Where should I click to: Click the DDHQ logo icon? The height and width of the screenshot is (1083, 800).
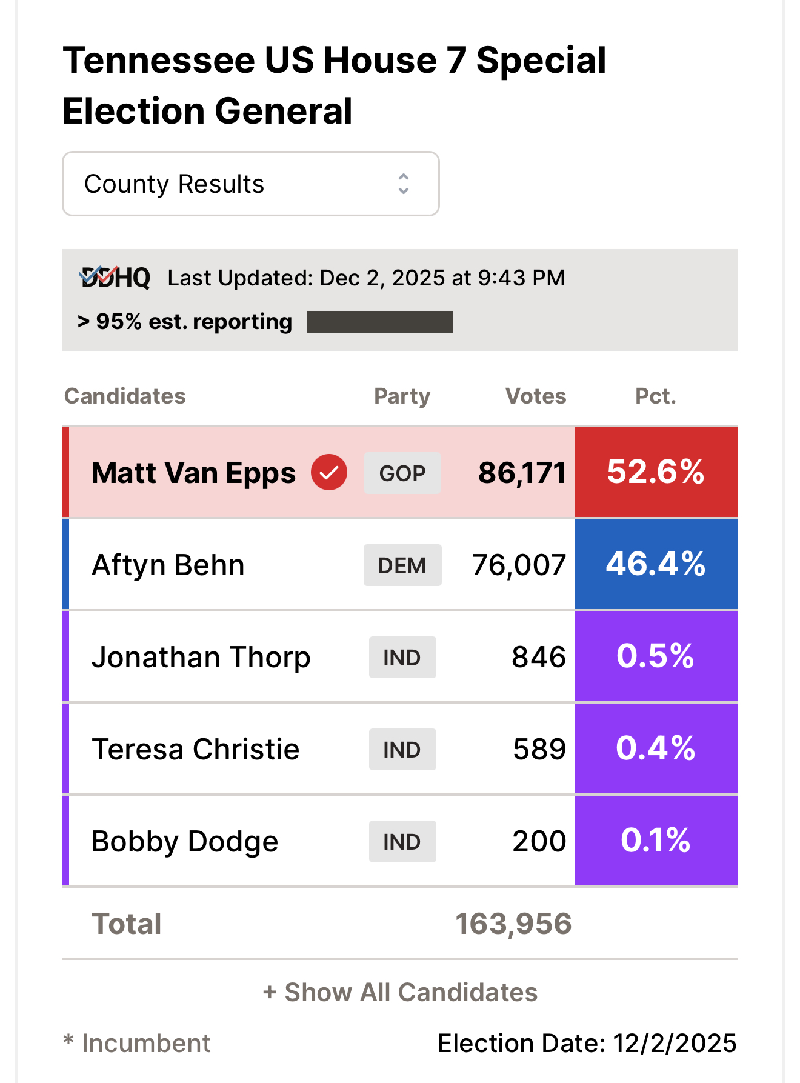pyautogui.click(x=115, y=278)
